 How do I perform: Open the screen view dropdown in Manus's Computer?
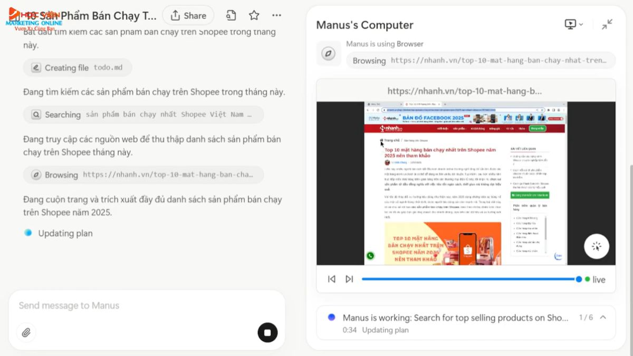click(574, 24)
